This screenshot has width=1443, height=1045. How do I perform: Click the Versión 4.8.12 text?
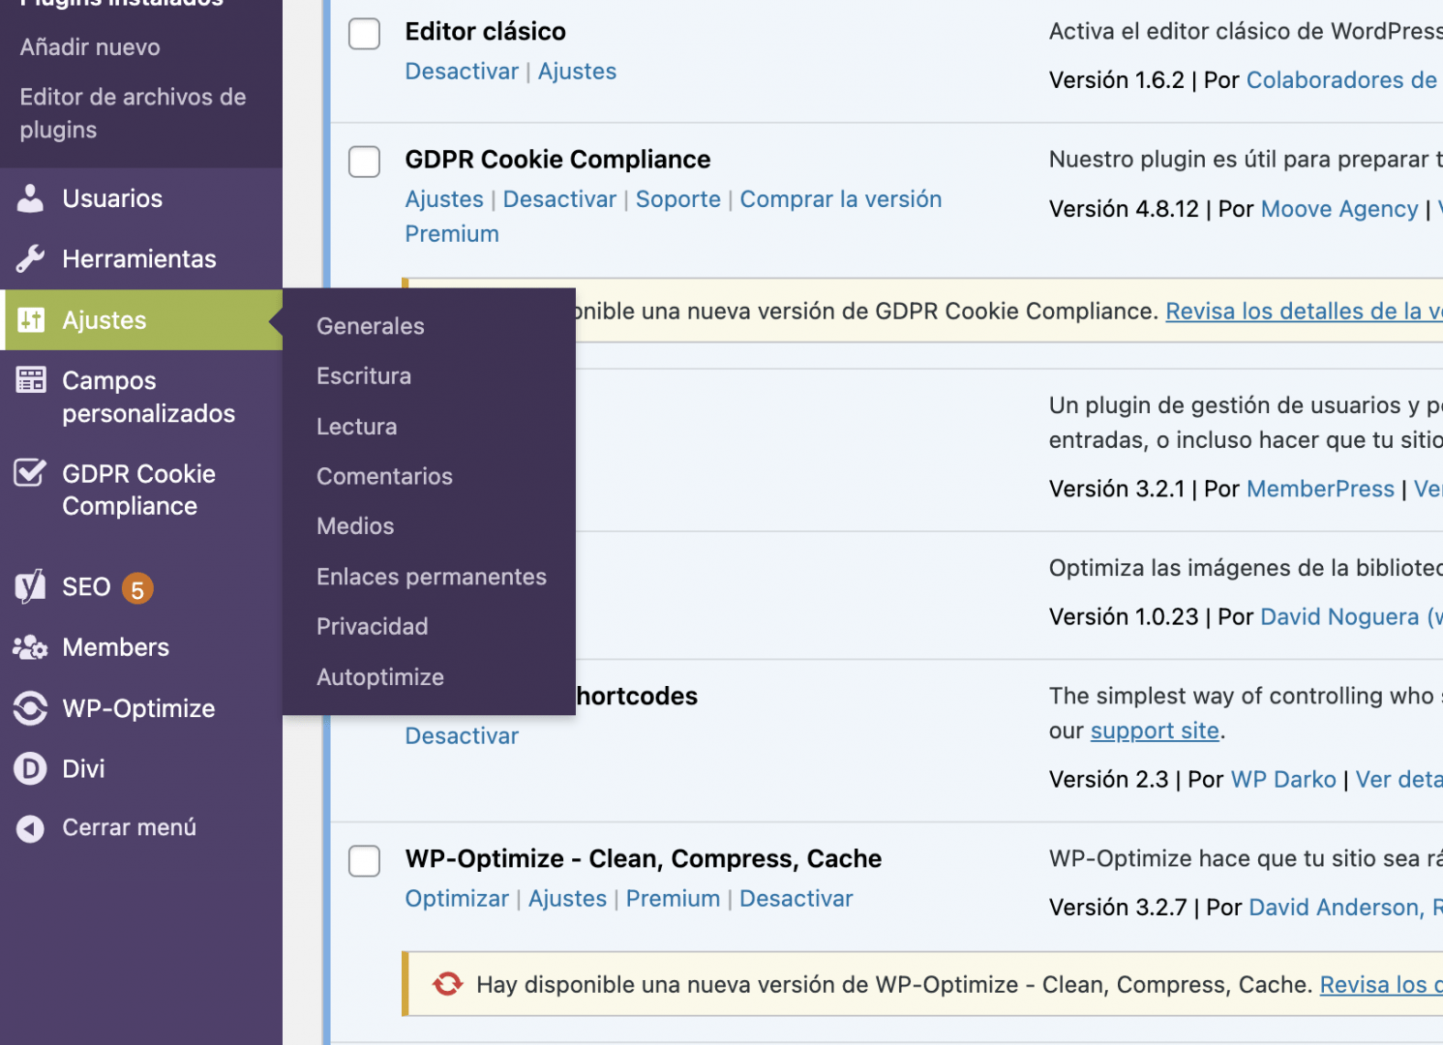tap(1124, 209)
